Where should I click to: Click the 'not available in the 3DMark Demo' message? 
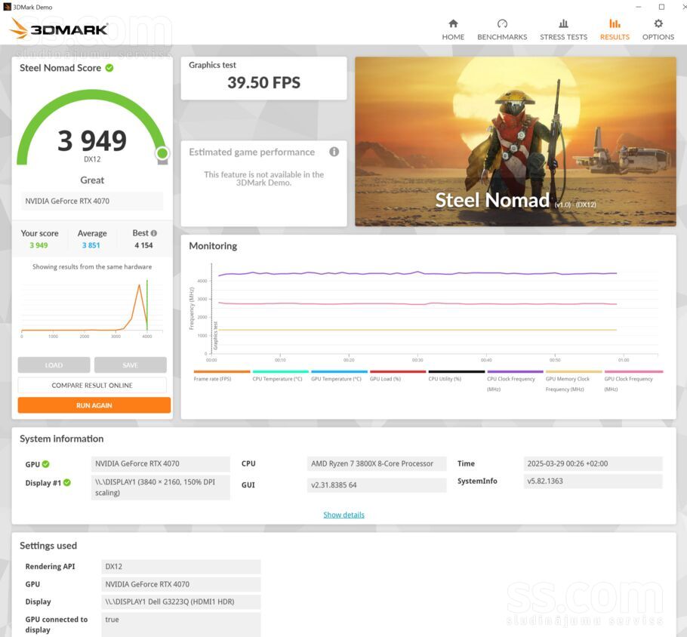[x=263, y=178]
